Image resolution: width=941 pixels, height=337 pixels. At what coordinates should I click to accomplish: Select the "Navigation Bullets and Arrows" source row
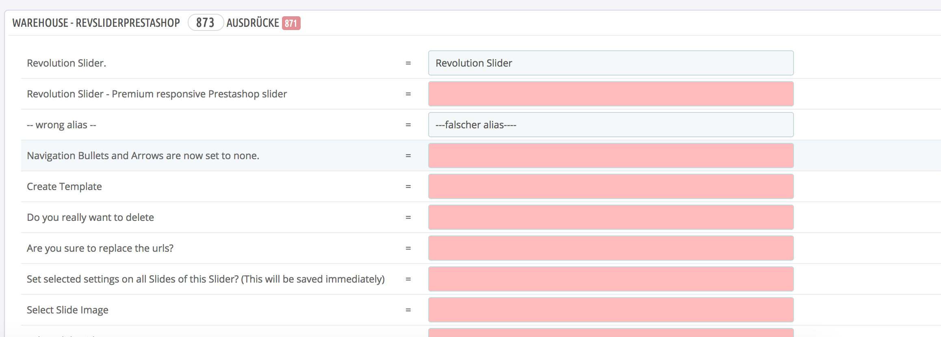point(143,156)
